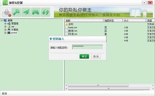
Task: Select the 晚班.txt file
Action: click(x=73, y=31)
